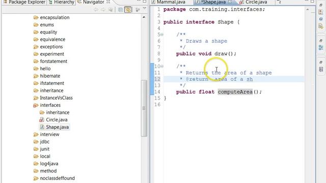The height and width of the screenshot is (183, 326).
Task: Click the hibernate folder icon
Action: click(36, 76)
